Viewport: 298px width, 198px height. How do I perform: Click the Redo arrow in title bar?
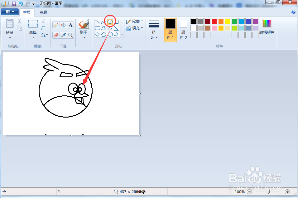point(27,3)
